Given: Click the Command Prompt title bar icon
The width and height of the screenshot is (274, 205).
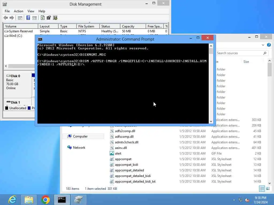Looking at the screenshot, I should click(40, 39).
